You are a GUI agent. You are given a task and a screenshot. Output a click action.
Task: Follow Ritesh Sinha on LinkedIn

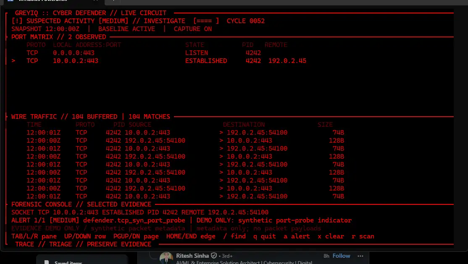point(341,256)
